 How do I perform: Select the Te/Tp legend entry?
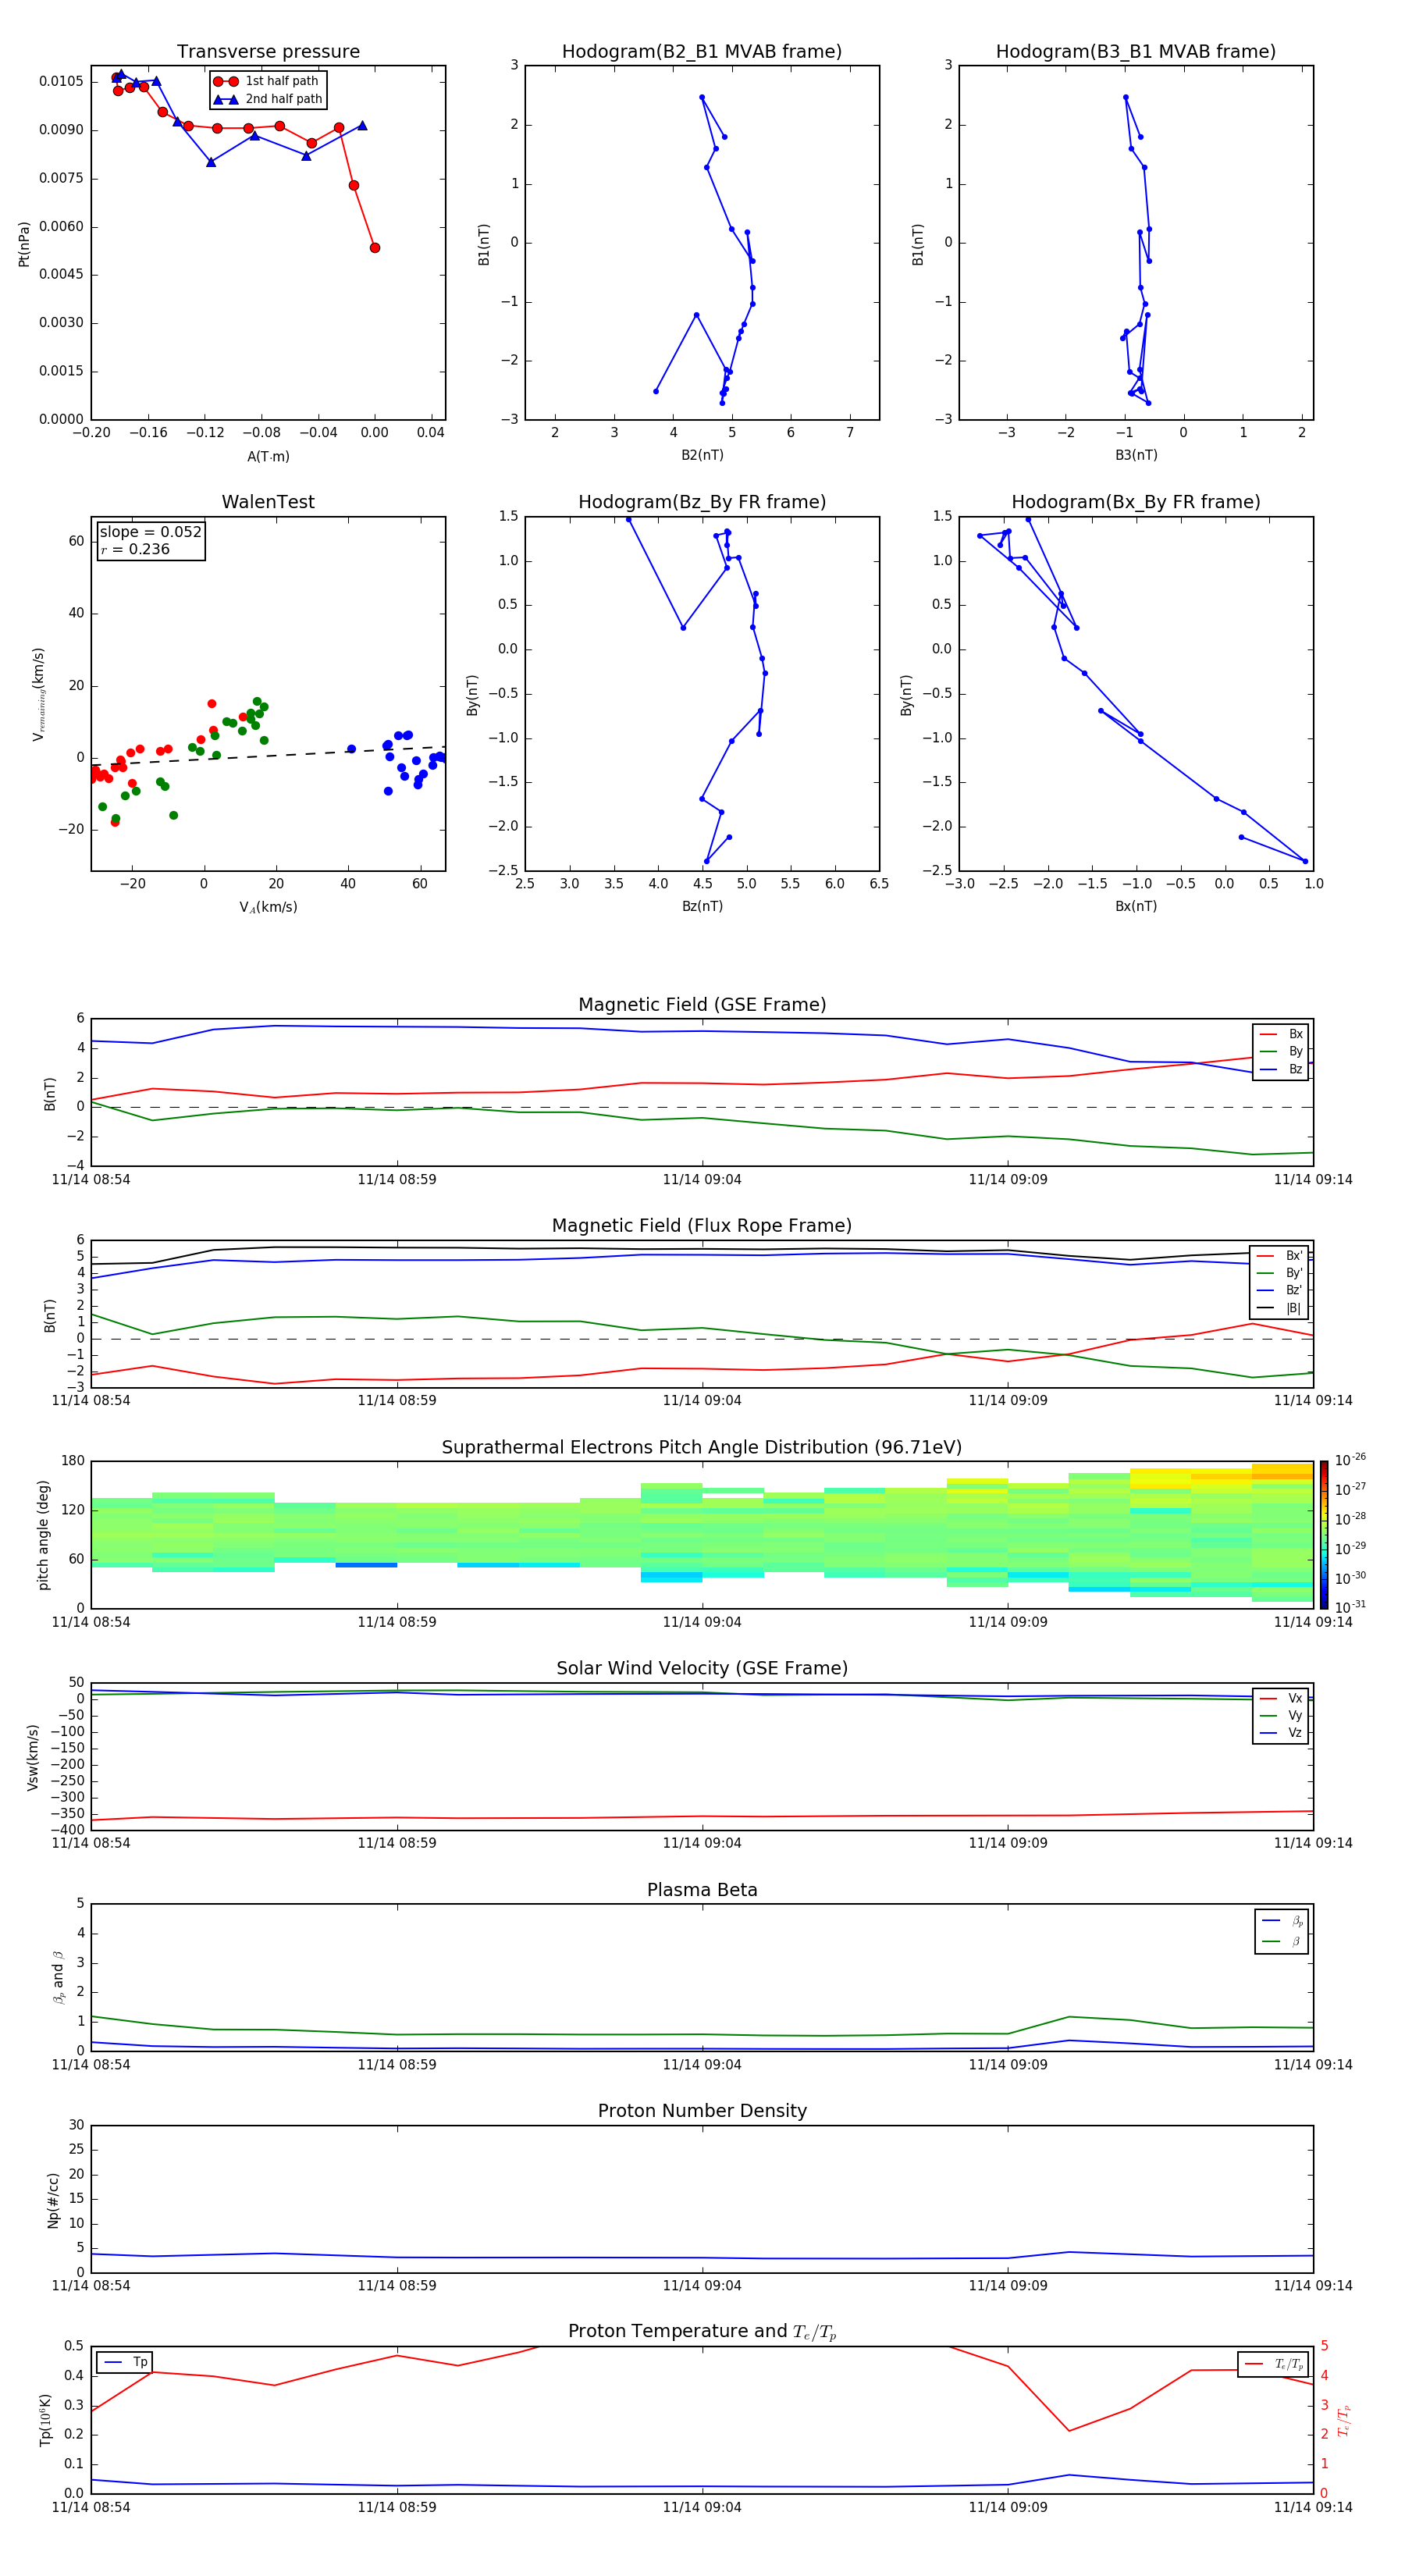pyautogui.click(x=1273, y=2364)
